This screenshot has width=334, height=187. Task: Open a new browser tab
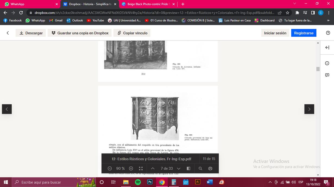point(183,4)
